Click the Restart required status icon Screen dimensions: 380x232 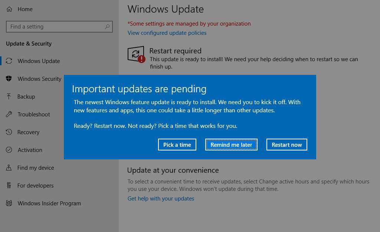(136, 54)
